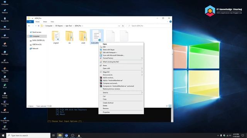
Task: Refresh the ADM_Pro folder view
Action: point(123,26)
